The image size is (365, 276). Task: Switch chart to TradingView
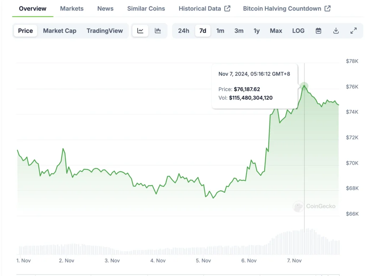(x=105, y=31)
